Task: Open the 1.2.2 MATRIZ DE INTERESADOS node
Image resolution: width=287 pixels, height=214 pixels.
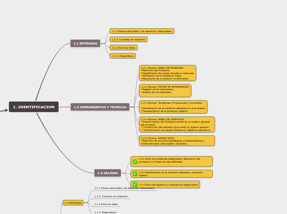Action: point(165,91)
